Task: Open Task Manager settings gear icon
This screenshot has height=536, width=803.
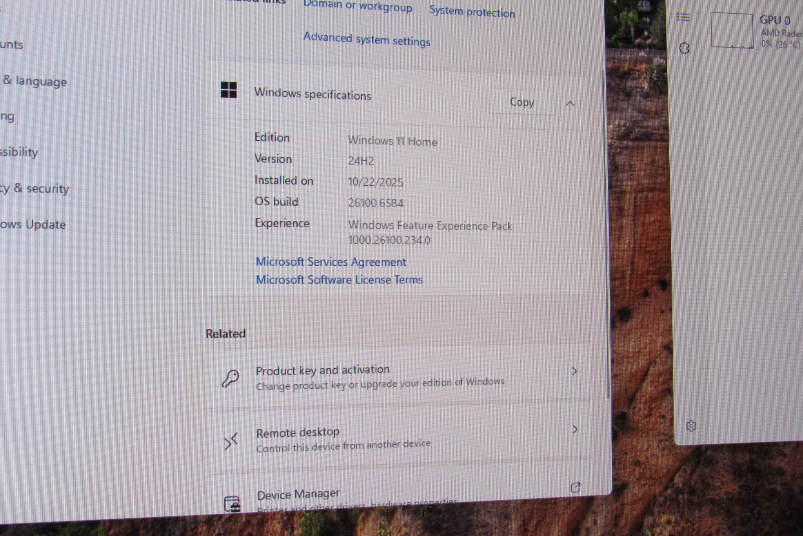Action: (x=691, y=426)
